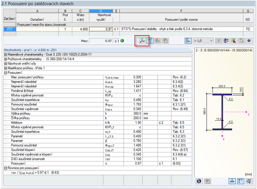This screenshot has height=189, width=257.
Task: Select 'Kritérium' h/b row
Action: (97, 123)
